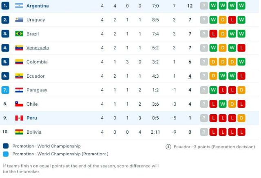This screenshot has width=261, height=178.
Task: Click the rank 1 position badge
Action: 5,6
